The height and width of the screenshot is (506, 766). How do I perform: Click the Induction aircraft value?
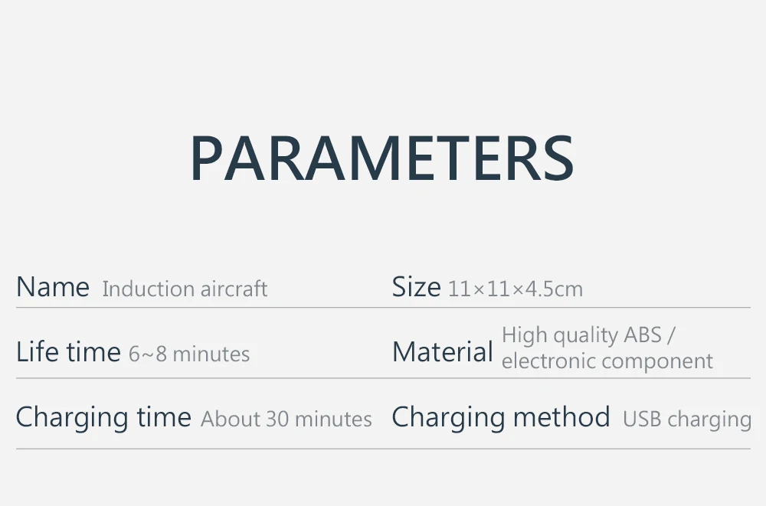click(185, 289)
